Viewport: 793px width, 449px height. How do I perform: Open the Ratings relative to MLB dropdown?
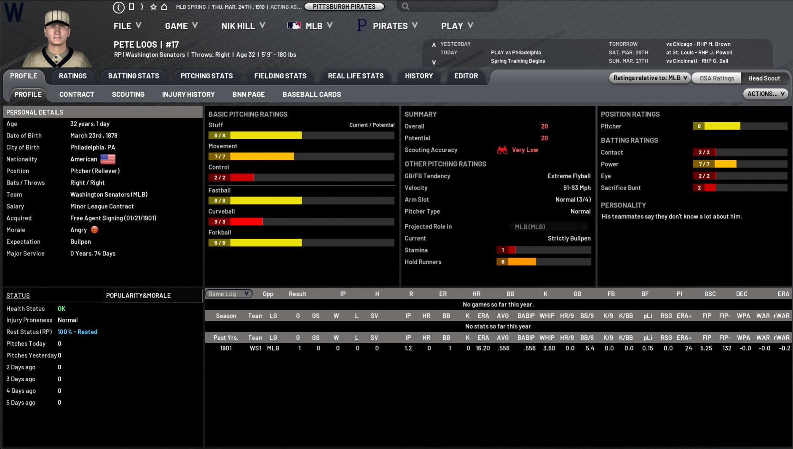pos(649,78)
